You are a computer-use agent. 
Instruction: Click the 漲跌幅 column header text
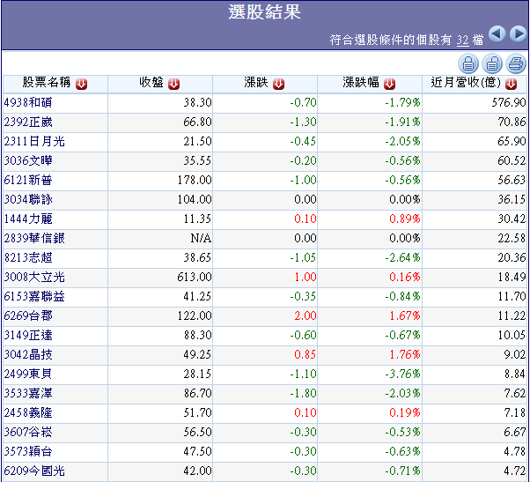click(x=361, y=82)
